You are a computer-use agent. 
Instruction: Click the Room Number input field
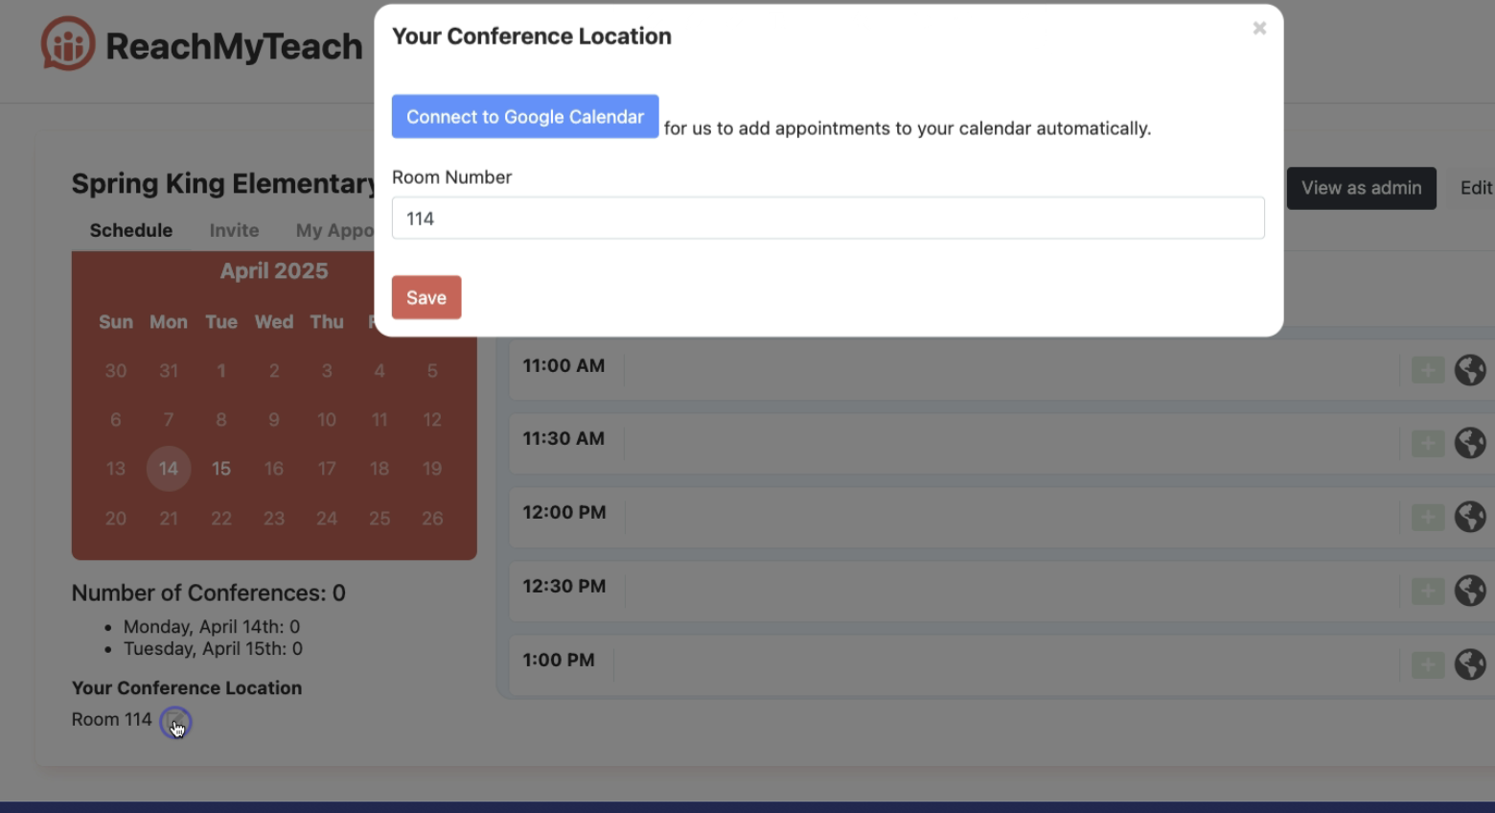point(827,219)
